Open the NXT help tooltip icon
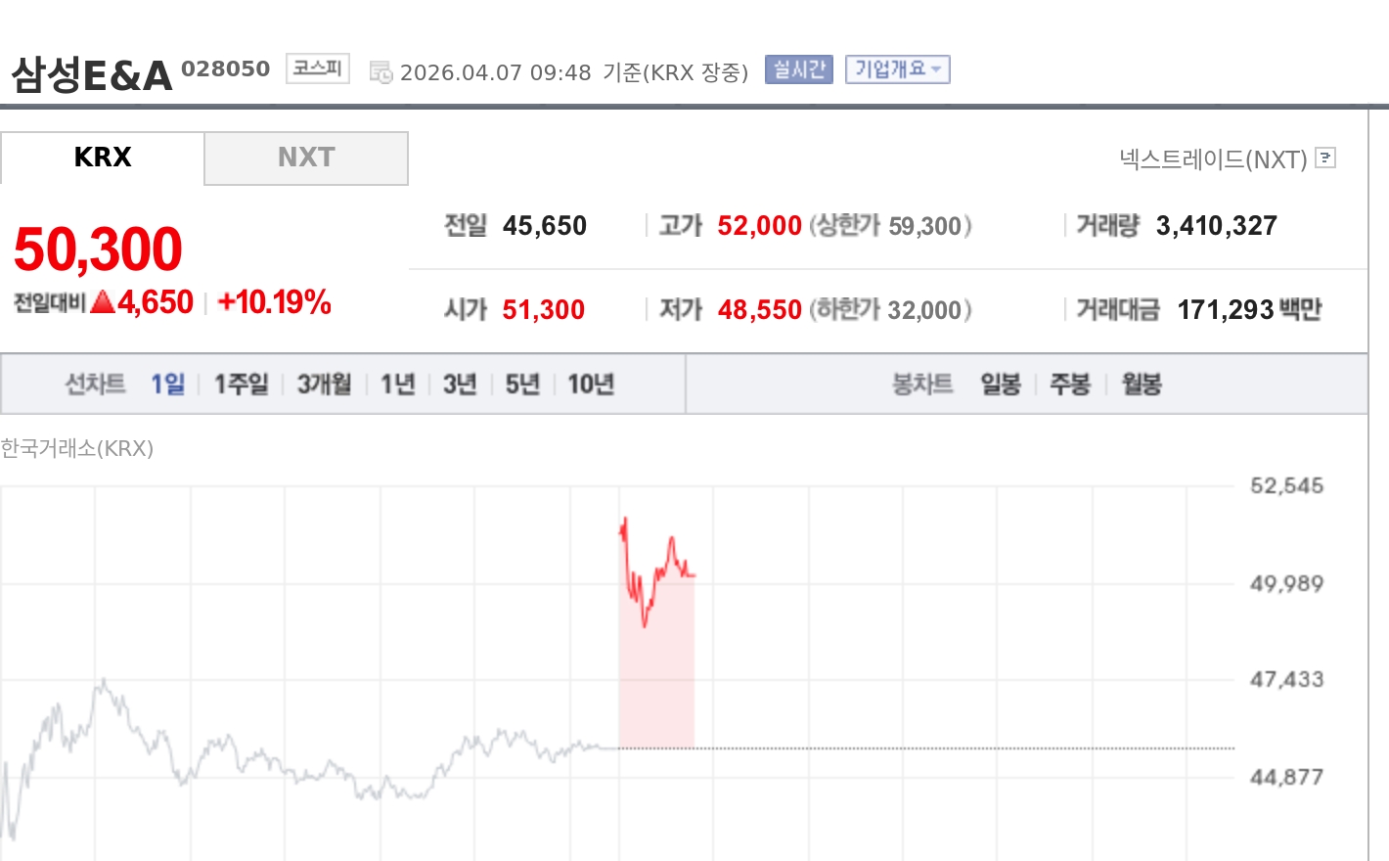 (x=1324, y=159)
